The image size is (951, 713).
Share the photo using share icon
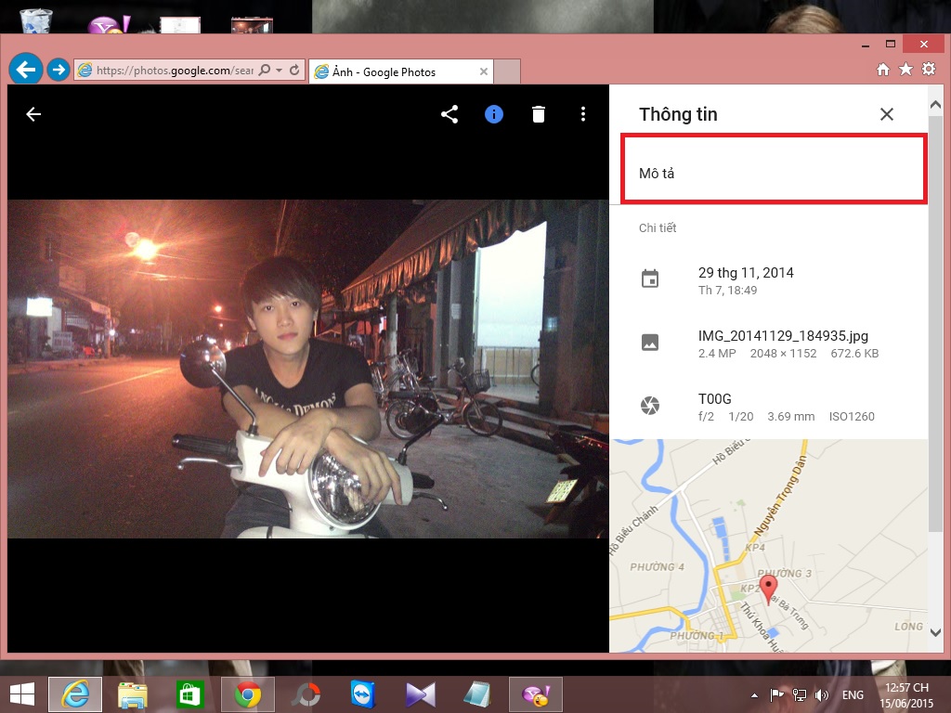pyautogui.click(x=449, y=114)
